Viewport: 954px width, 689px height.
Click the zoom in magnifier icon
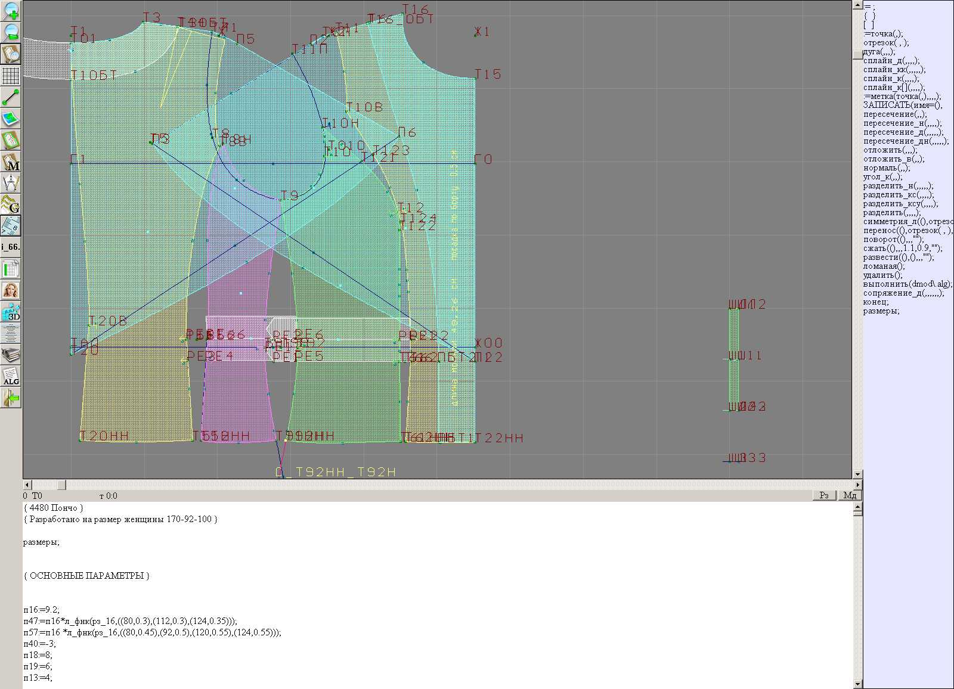[11, 11]
